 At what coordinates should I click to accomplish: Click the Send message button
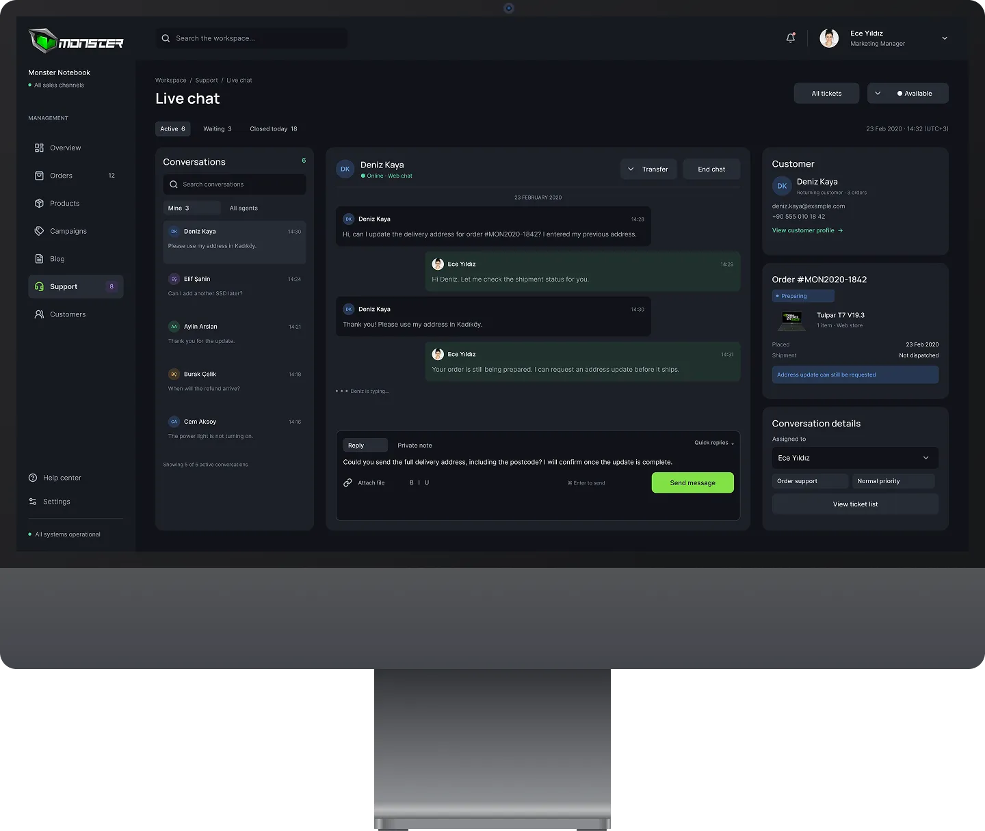pyautogui.click(x=692, y=482)
